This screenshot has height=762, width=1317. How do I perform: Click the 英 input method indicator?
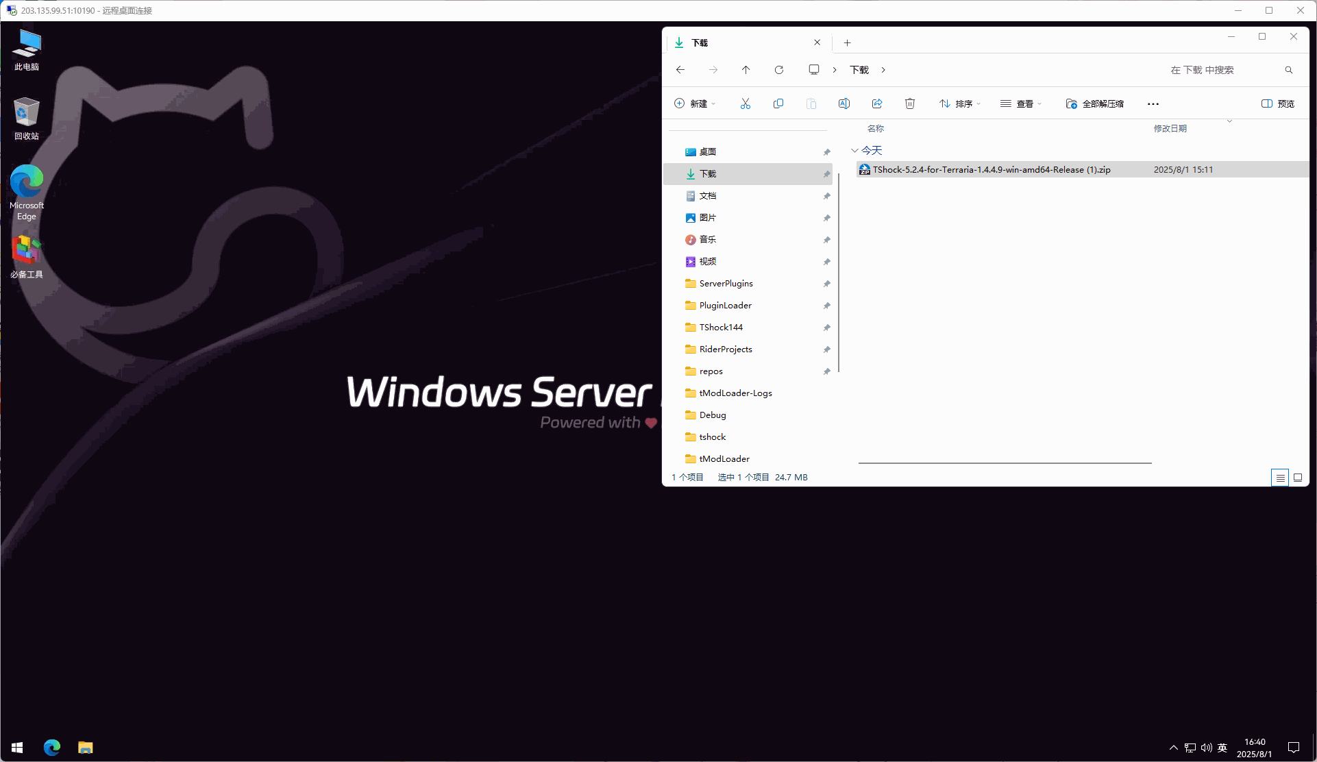click(1222, 748)
